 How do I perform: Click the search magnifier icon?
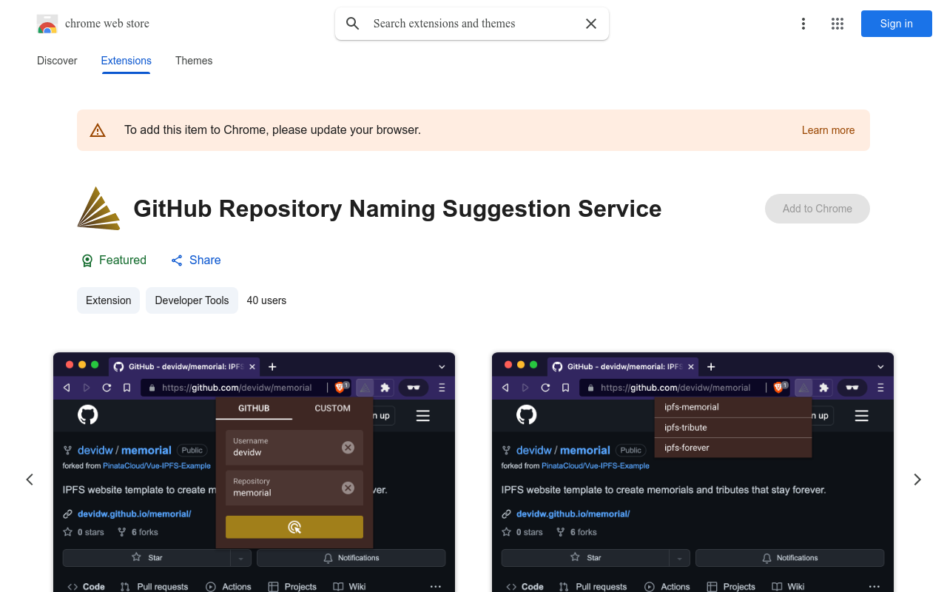point(353,24)
